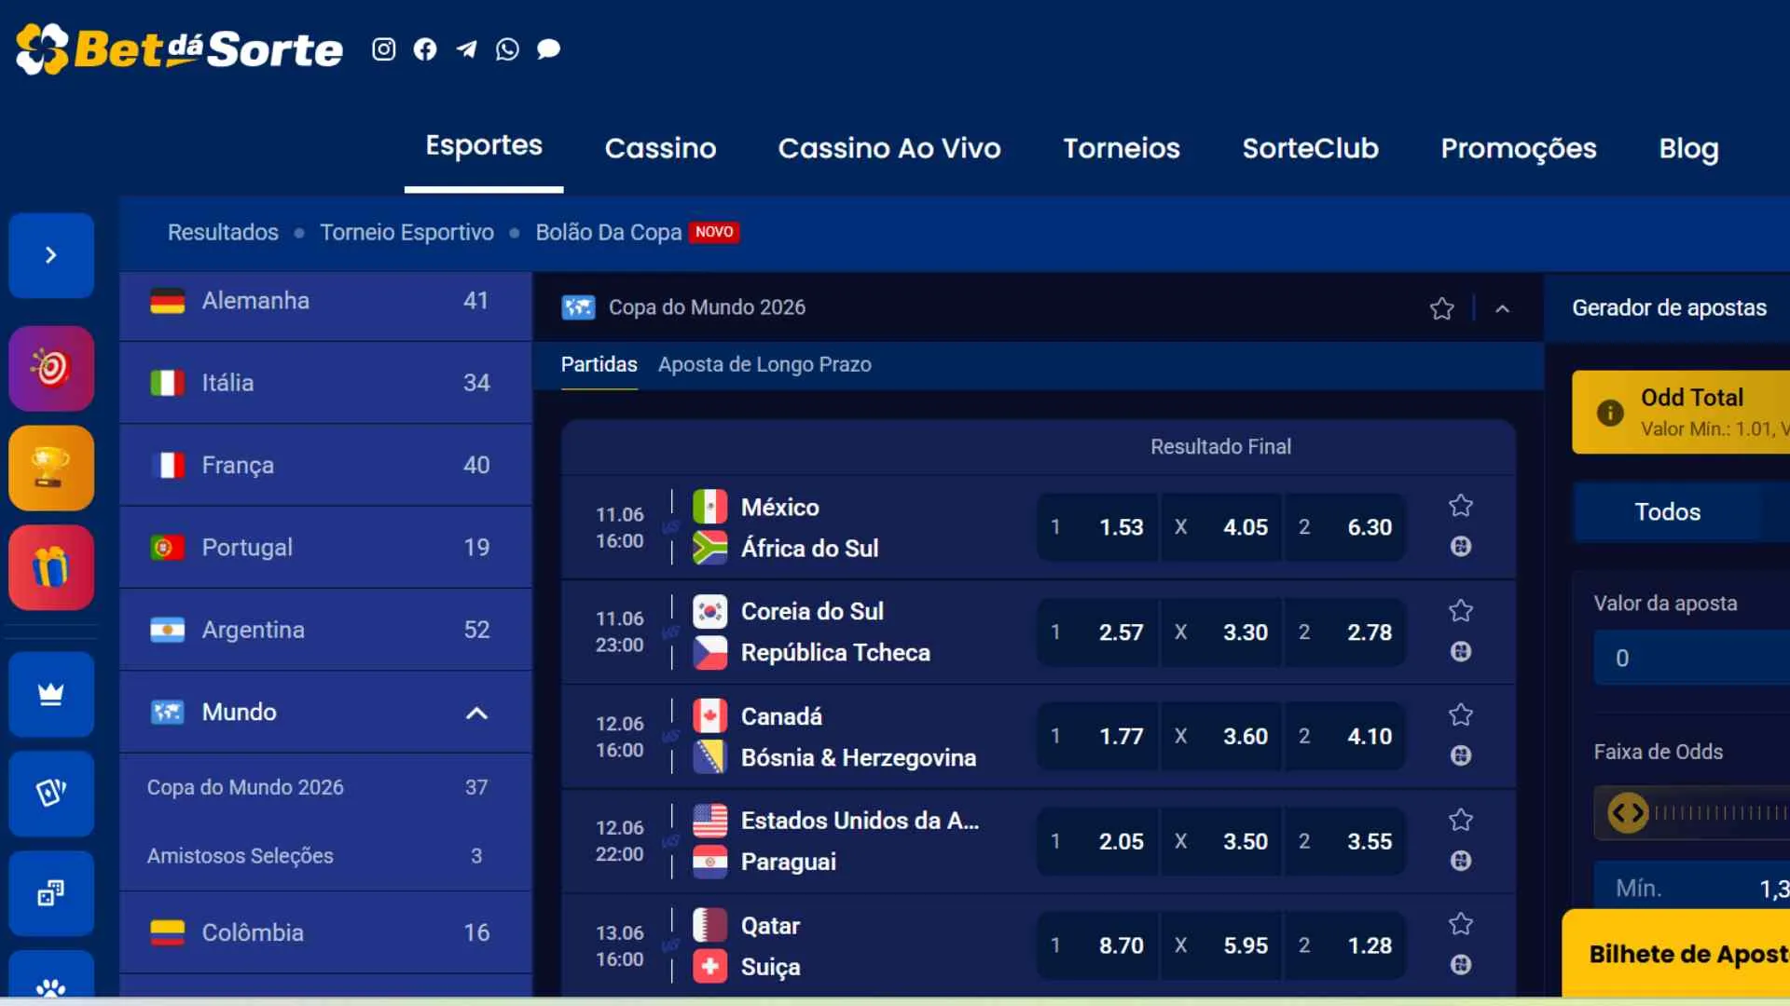Select the Todos filter button
Viewport: 1790px width, 1006px height.
click(1667, 511)
